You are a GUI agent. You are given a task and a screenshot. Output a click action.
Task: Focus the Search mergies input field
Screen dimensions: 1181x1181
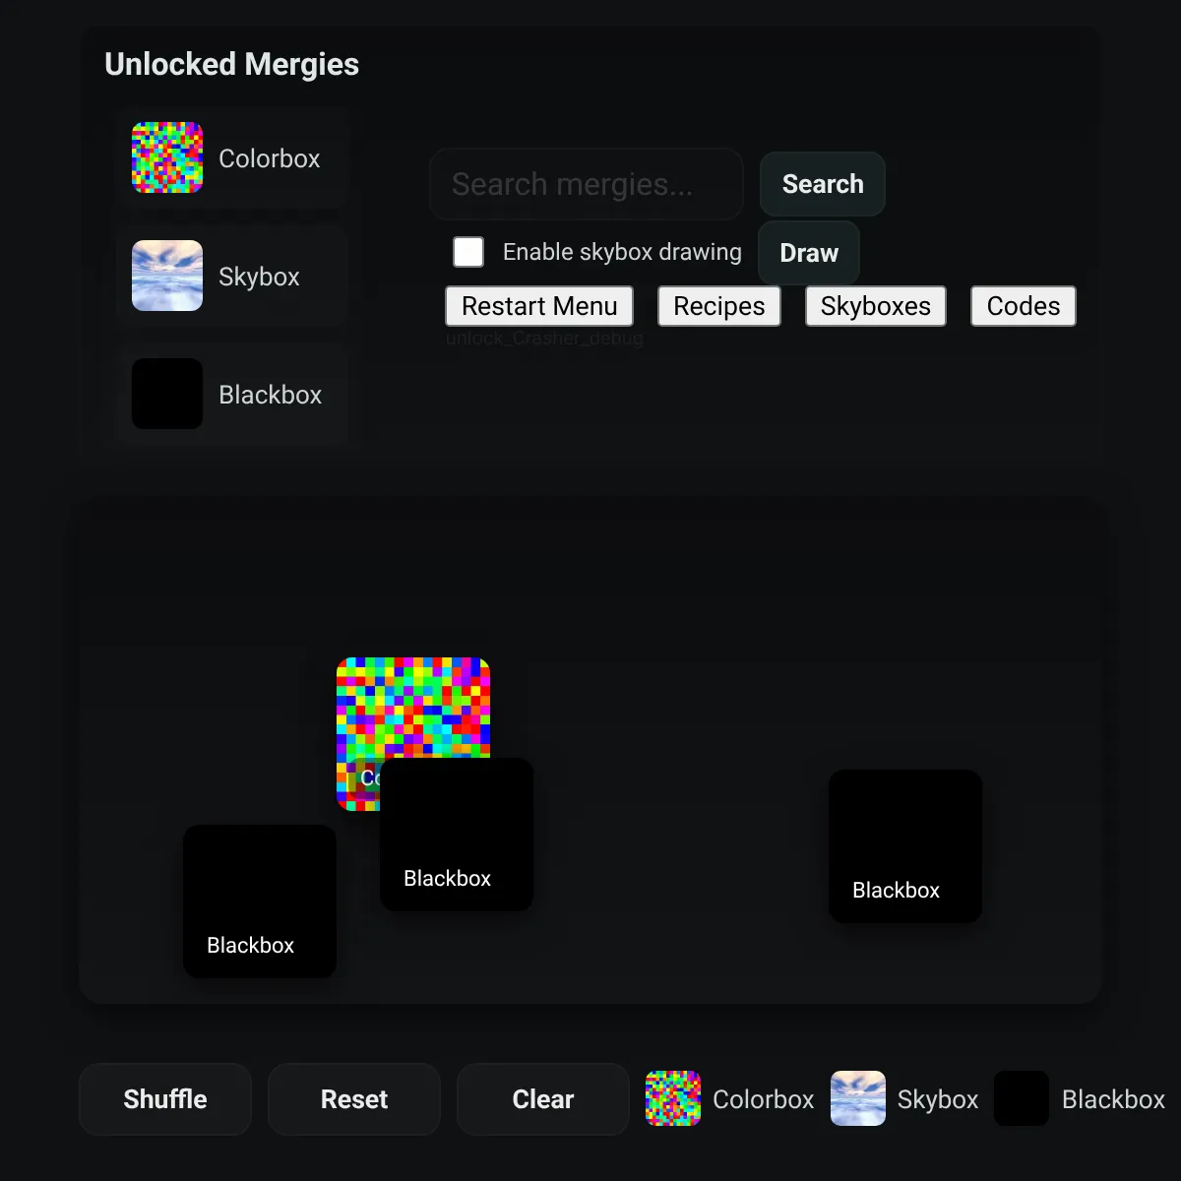pos(587,184)
